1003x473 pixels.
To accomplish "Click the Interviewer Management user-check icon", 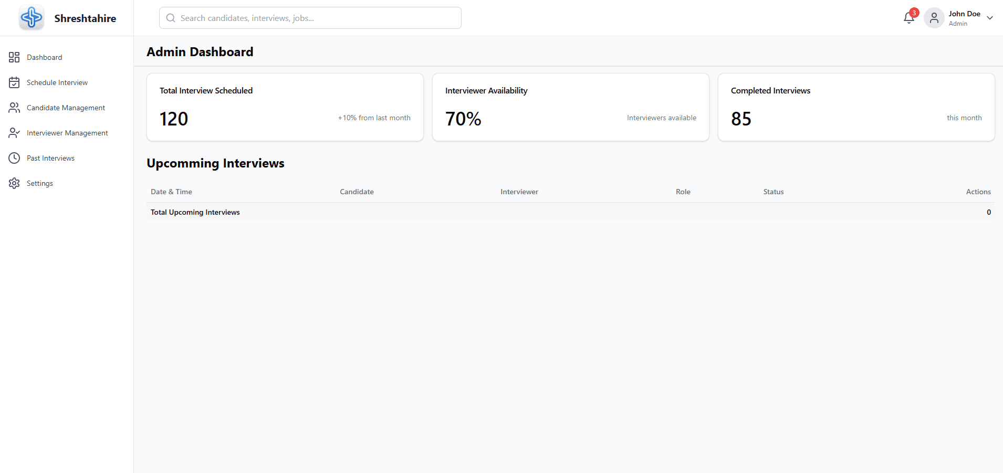I will (x=14, y=133).
